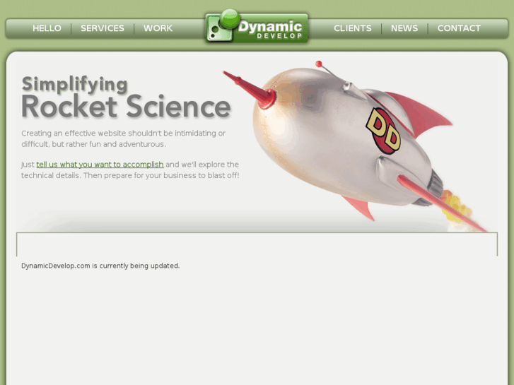Click the DD badge on the rocket
This screenshot has height=385, width=514.
(383, 131)
